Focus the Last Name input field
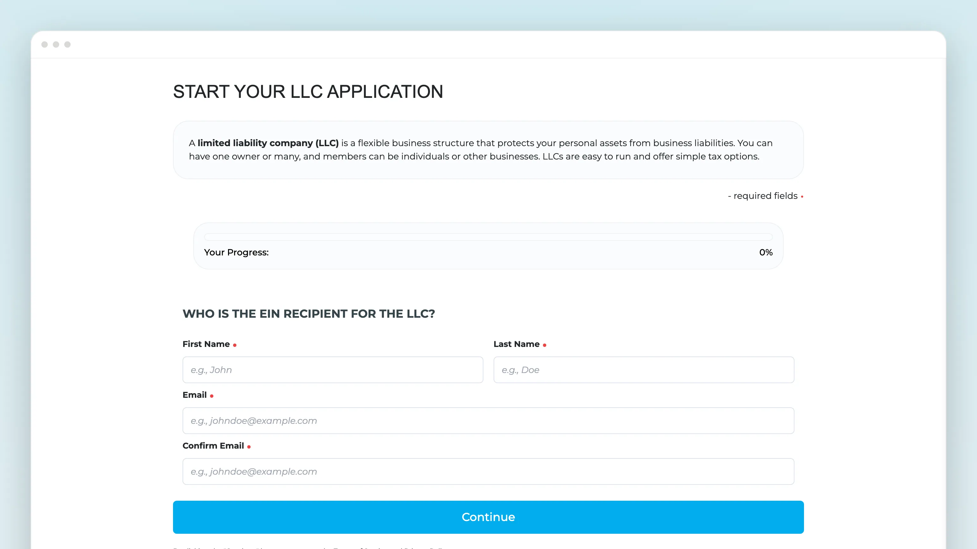The width and height of the screenshot is (977, 549). point(644,370)
